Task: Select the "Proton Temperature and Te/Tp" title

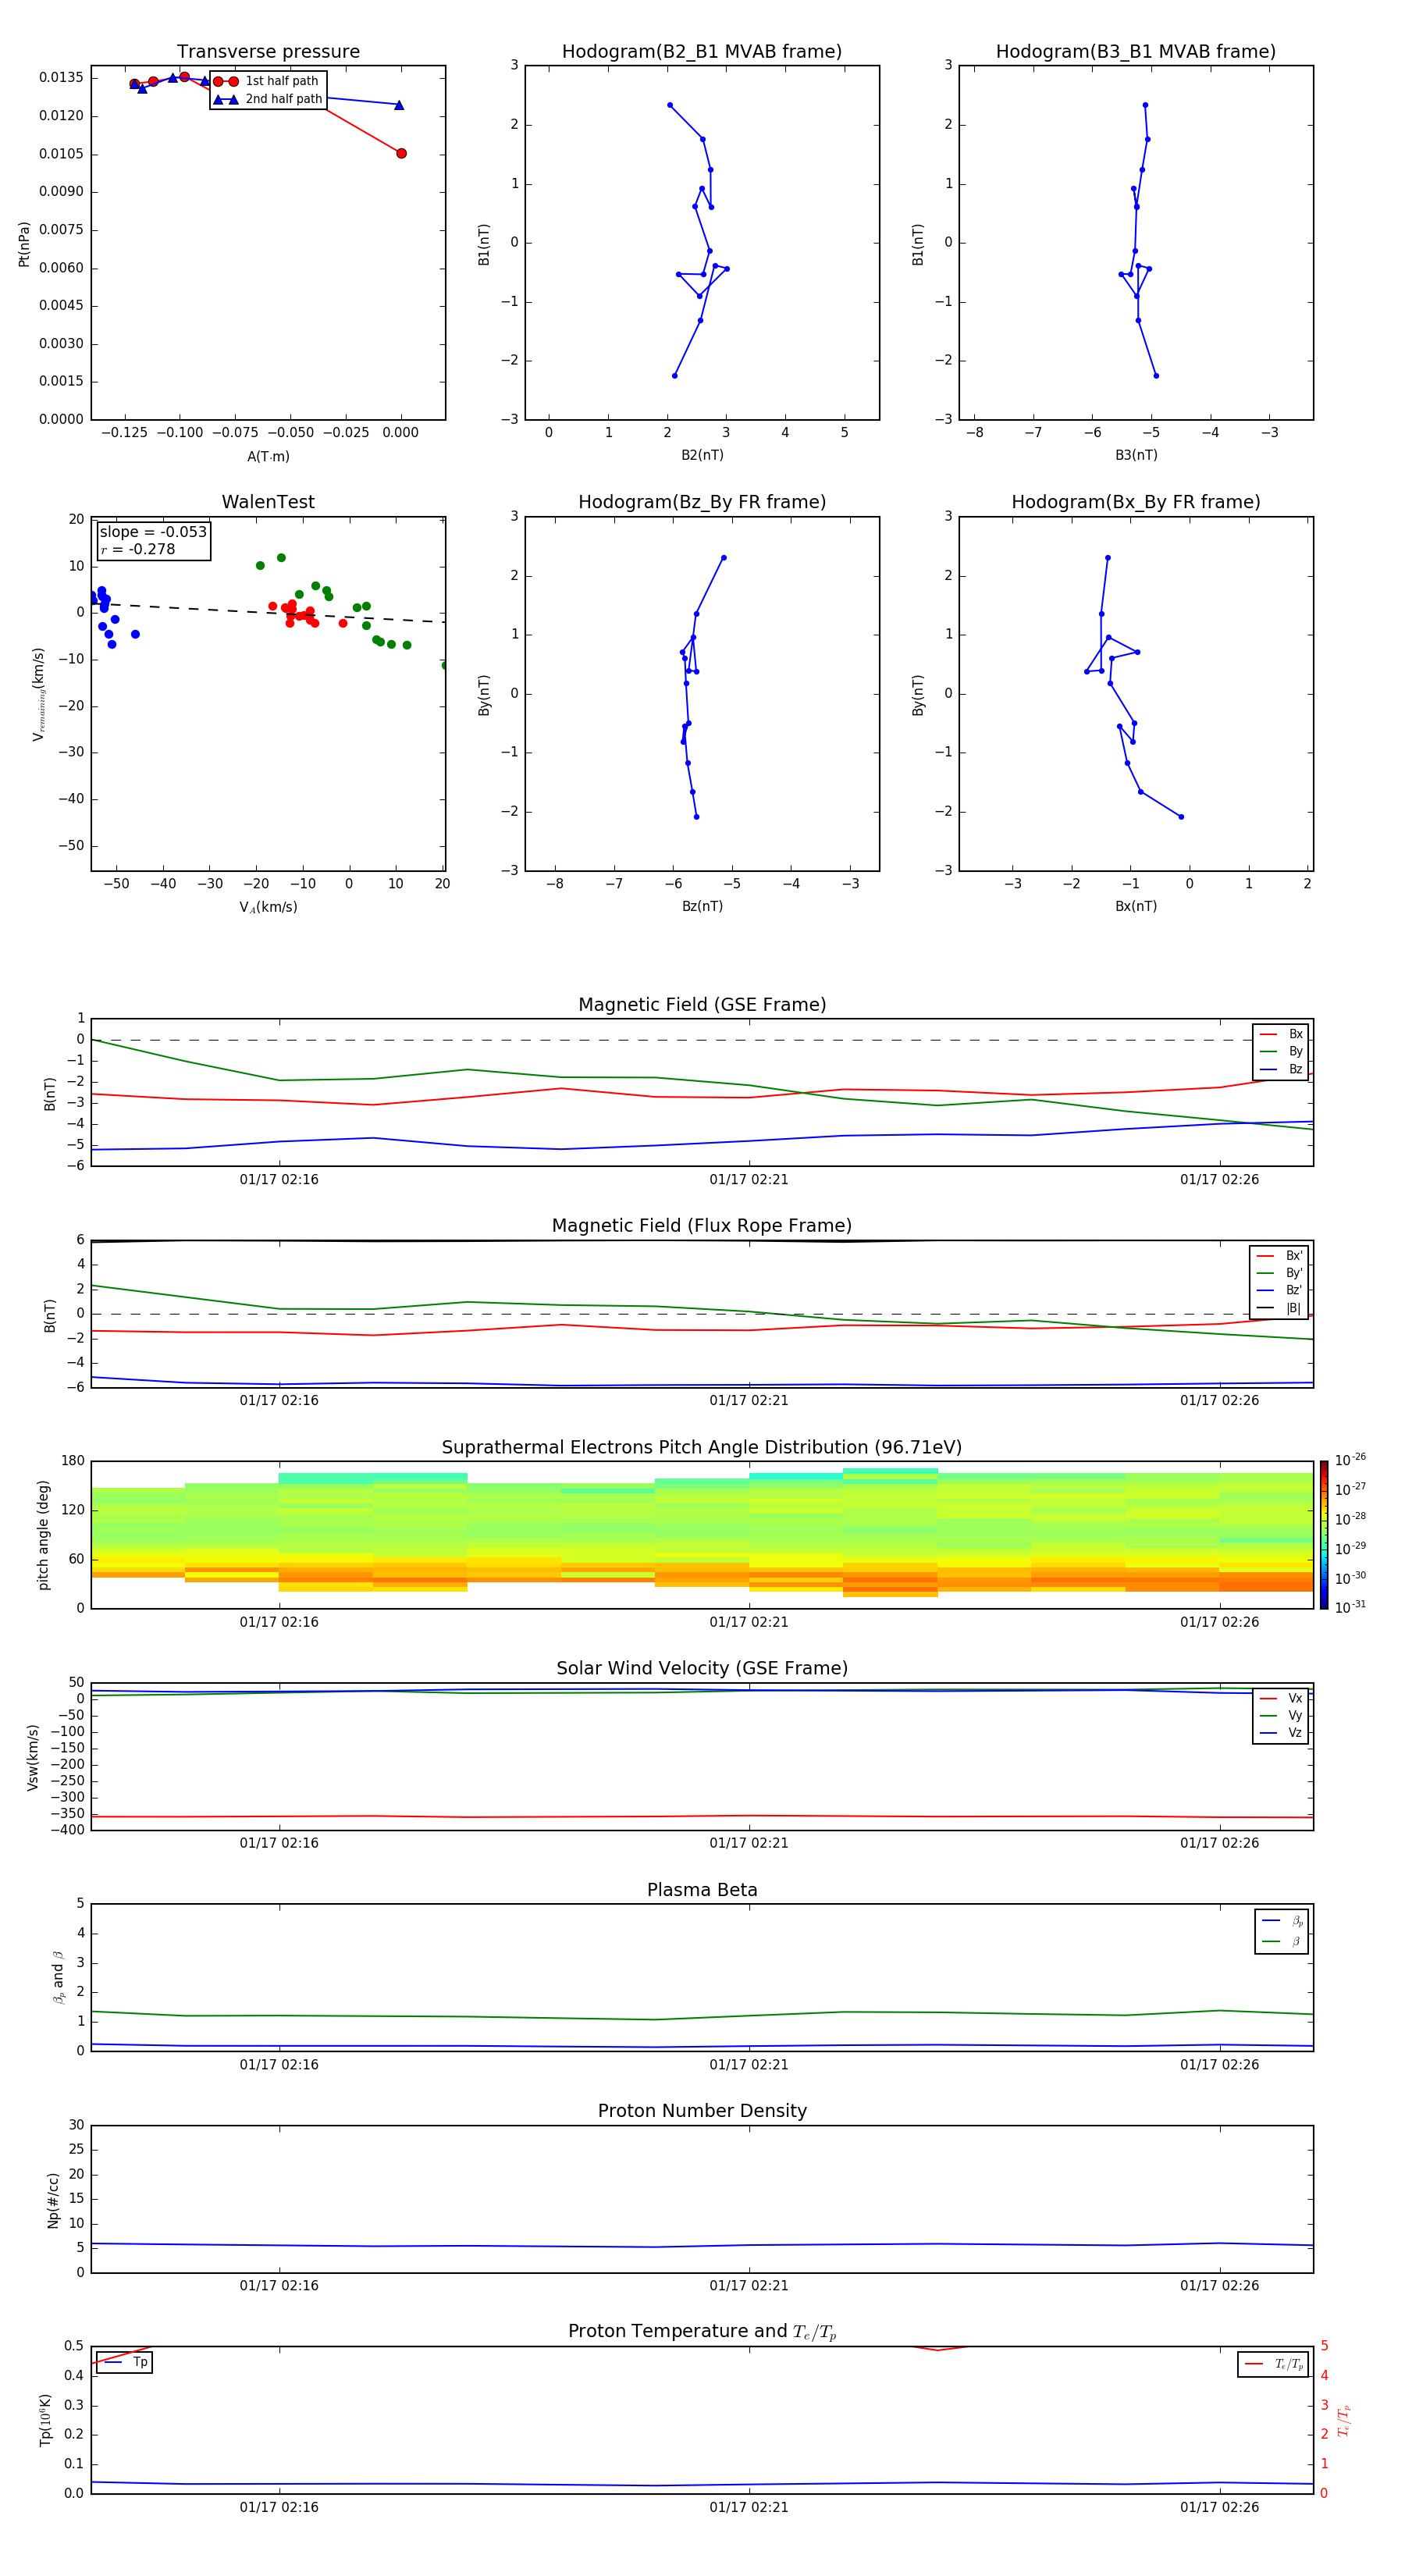Action: tap(702, 2331)
